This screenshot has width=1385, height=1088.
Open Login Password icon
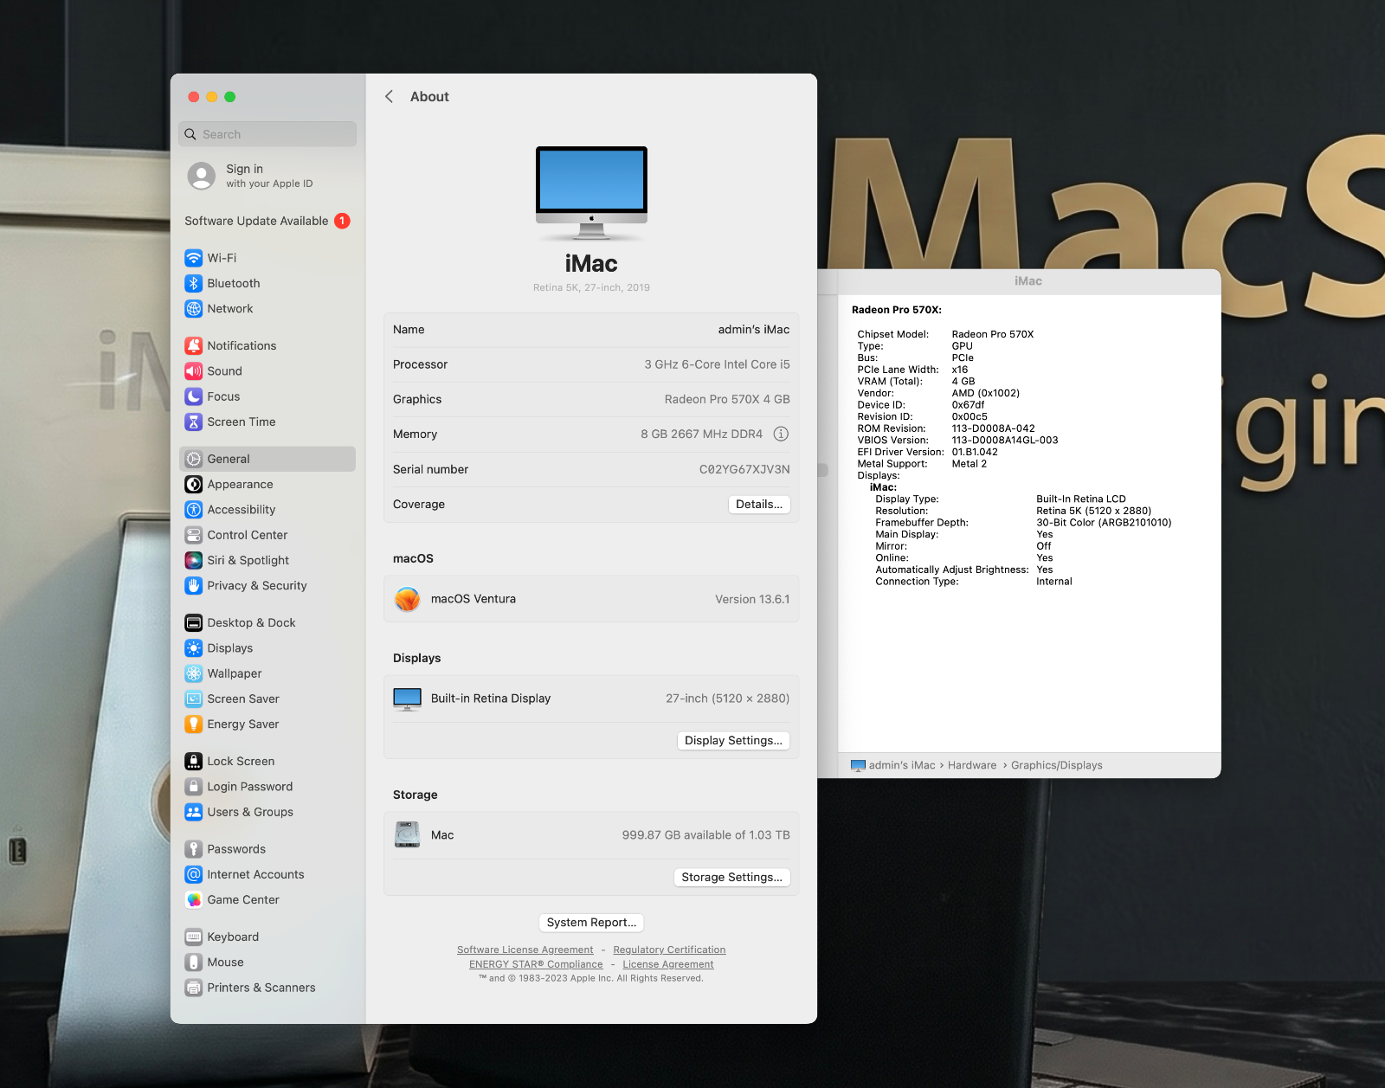(194, 787)
